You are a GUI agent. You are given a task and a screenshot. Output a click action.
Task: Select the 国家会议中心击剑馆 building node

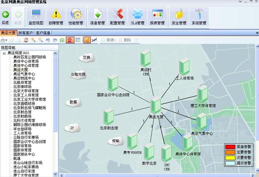pos(113,83)
